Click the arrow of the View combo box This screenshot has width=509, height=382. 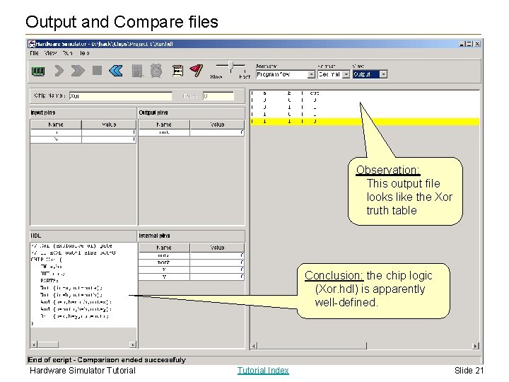(383, 74)
